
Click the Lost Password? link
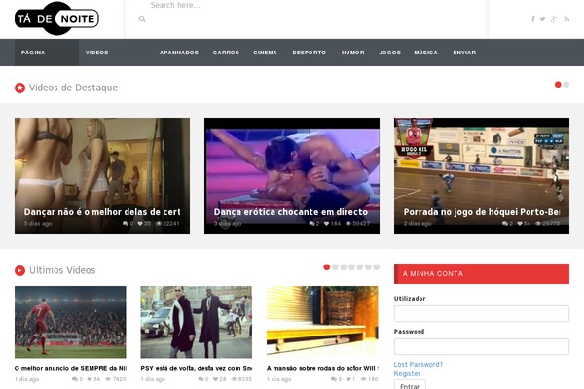tap(418, 364)
